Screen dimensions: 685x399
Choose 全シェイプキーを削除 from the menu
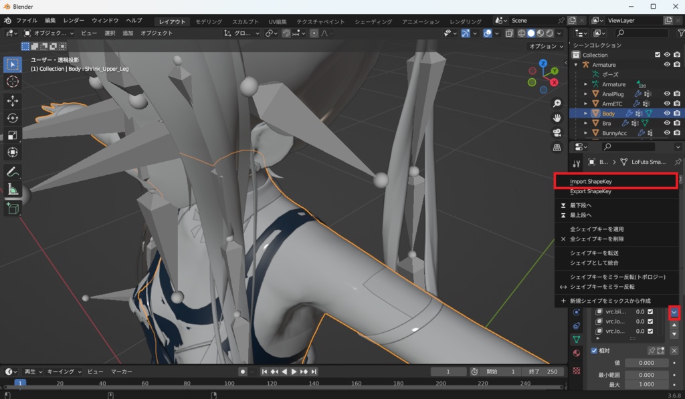[x=597, y=239]
